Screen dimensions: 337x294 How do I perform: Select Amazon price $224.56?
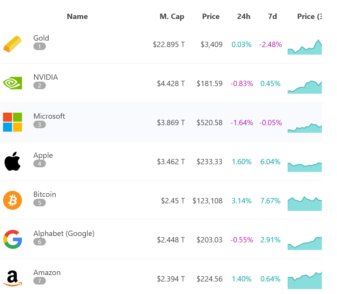click(x=210, y=279)
